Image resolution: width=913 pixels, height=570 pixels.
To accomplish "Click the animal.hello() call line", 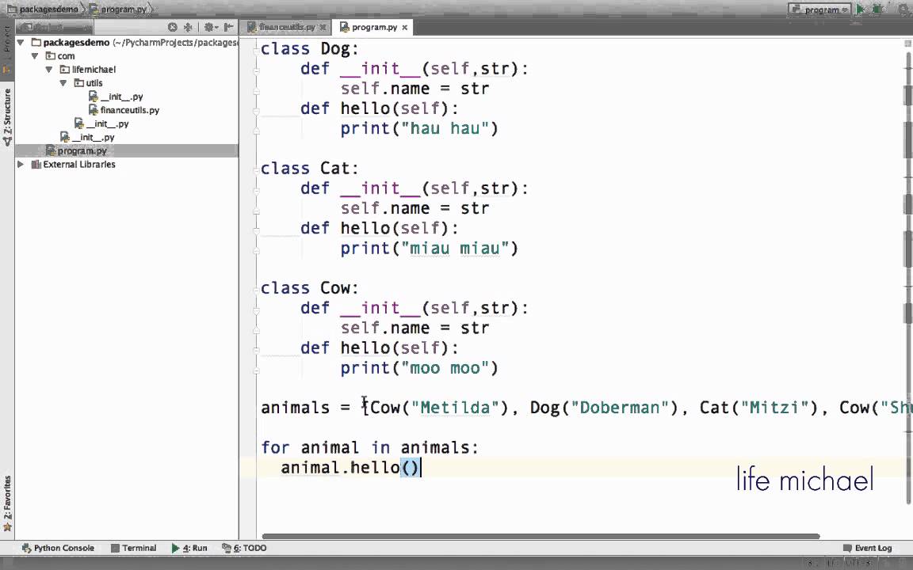I will pos(350,468).
